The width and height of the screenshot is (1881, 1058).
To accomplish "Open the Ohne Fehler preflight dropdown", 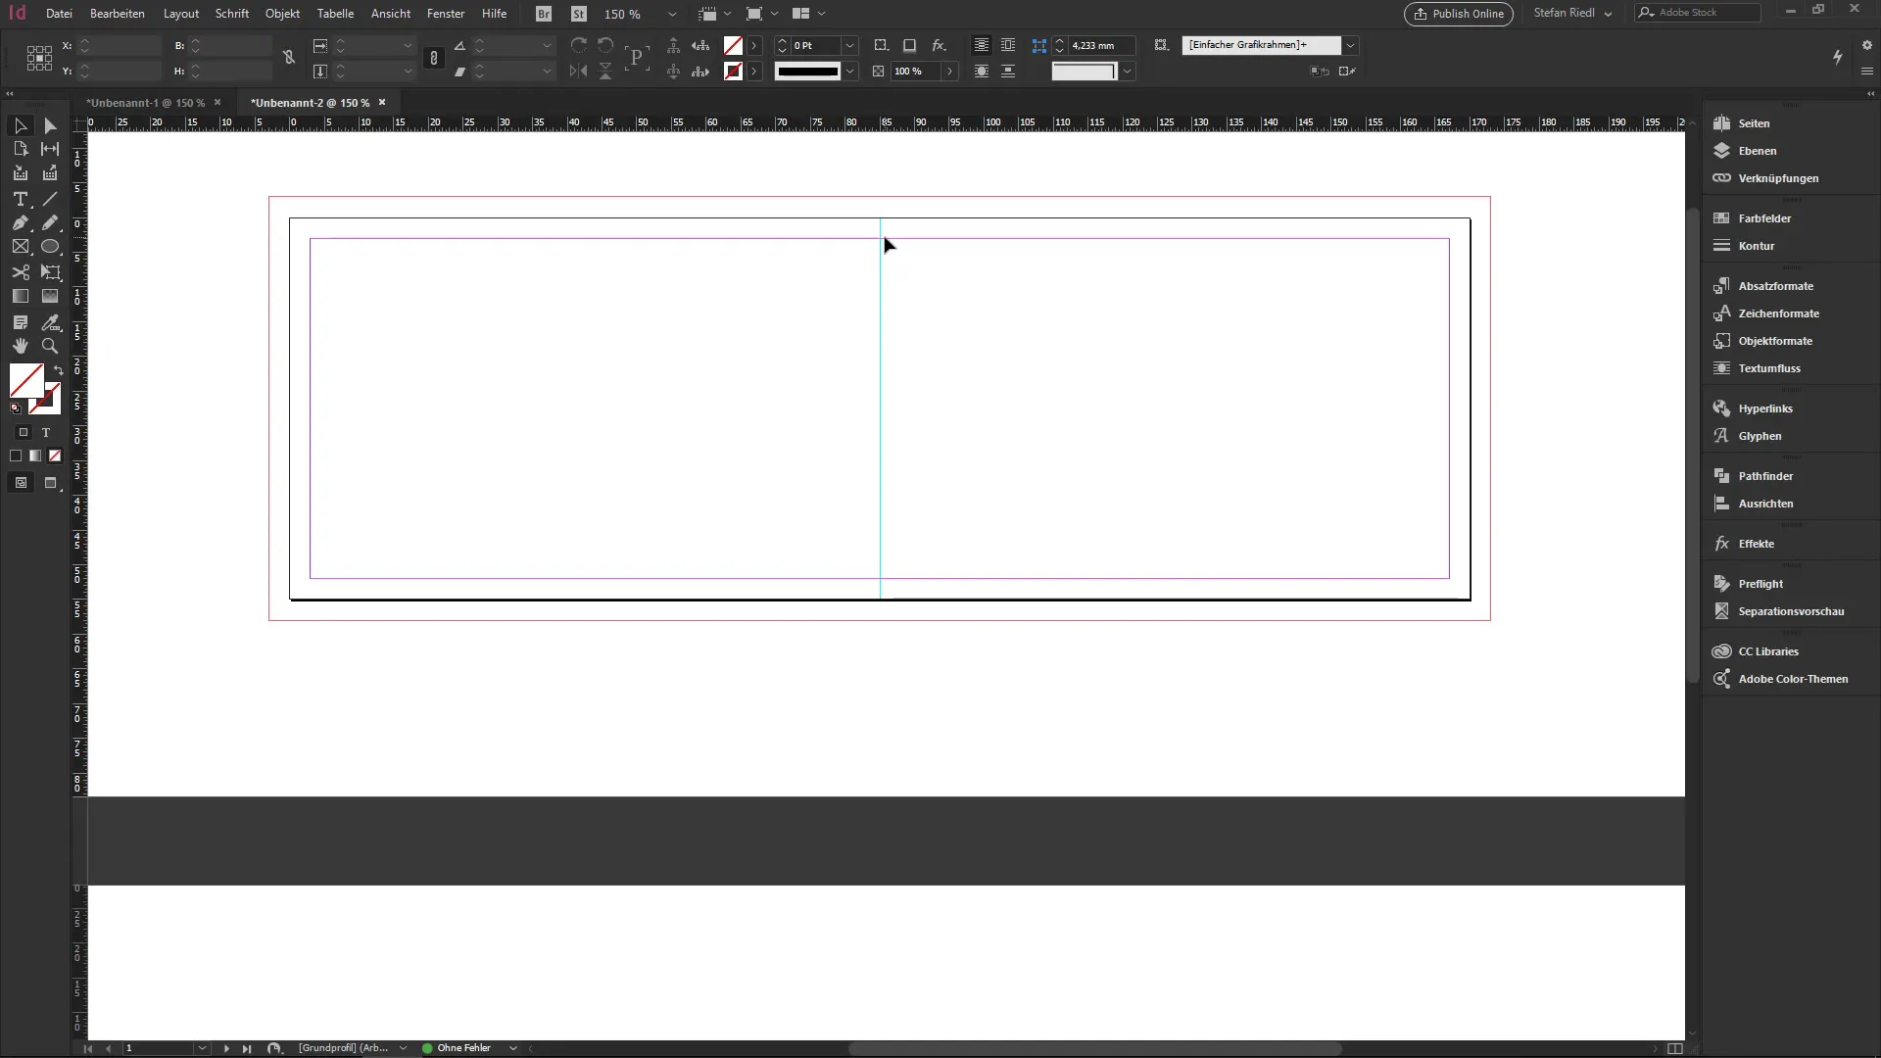I will point(512,1048).
